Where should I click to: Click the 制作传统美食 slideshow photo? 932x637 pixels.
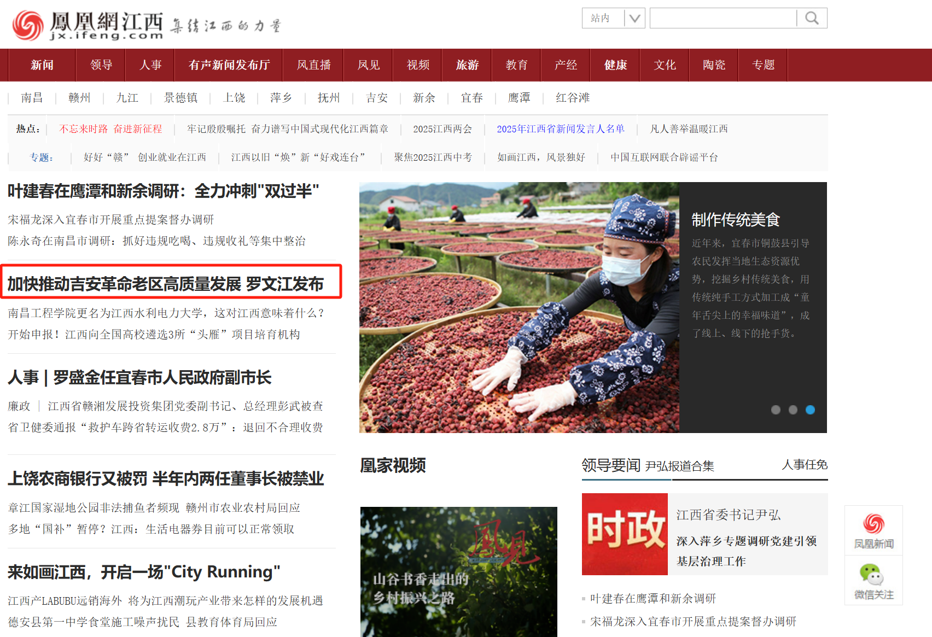pyautogui.click(x=519, y=307)
